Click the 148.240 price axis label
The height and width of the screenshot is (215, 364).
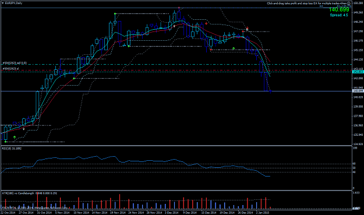coord(358,22)
